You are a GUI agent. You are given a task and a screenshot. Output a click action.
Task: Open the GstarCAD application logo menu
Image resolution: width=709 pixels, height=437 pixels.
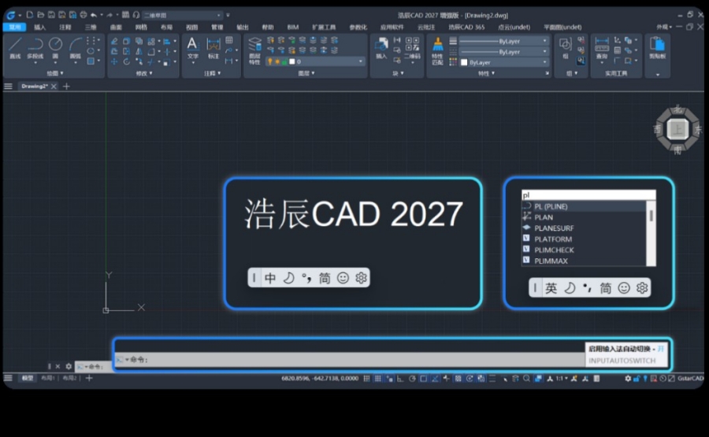(11, 16)
